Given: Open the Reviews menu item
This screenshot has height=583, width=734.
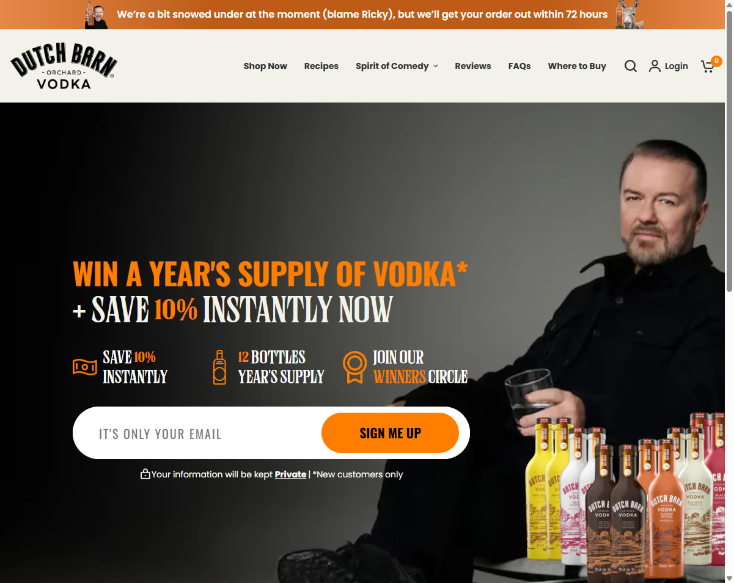Looking at the screenshot, I should tap(472, 66).
